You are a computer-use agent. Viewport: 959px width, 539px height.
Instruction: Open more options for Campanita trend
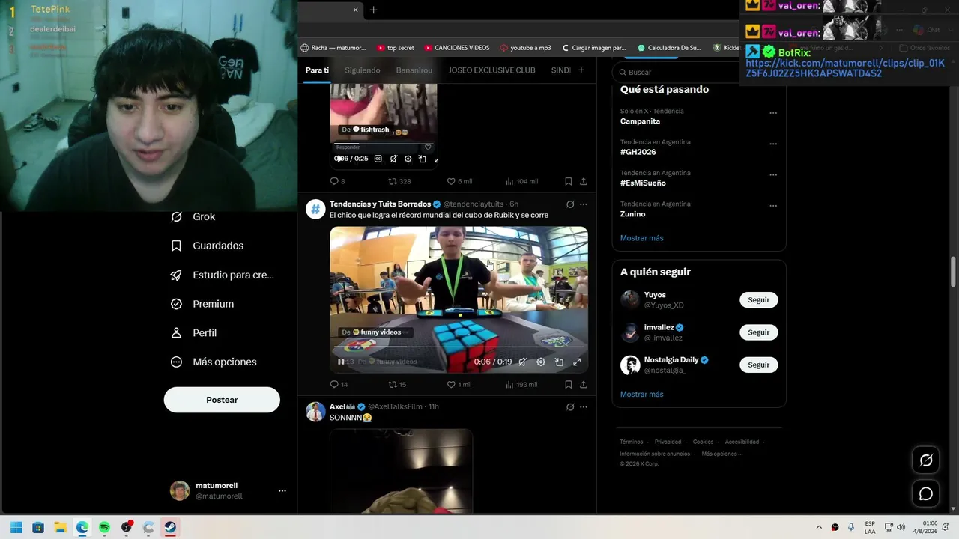pyautogui.click(x=773, y=113)
